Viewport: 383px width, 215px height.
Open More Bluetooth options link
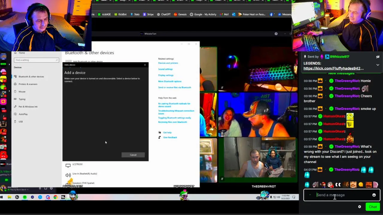pyautogui.click(x=170, y=81)
